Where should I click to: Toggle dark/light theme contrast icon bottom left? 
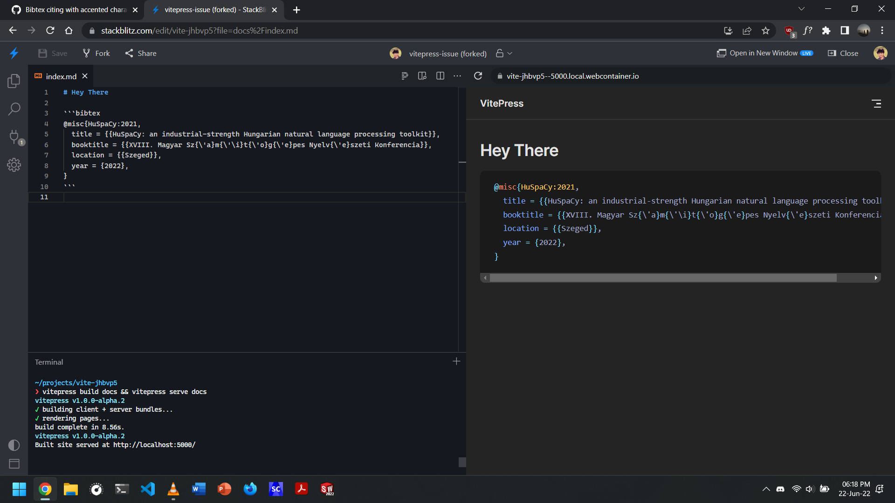click(14, 445)
